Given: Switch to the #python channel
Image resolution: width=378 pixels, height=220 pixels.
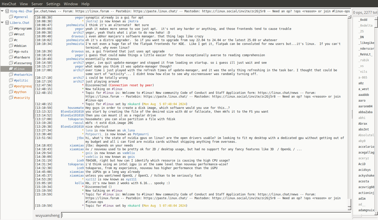Looking at the screenshot, I should (x=20, y=92).
